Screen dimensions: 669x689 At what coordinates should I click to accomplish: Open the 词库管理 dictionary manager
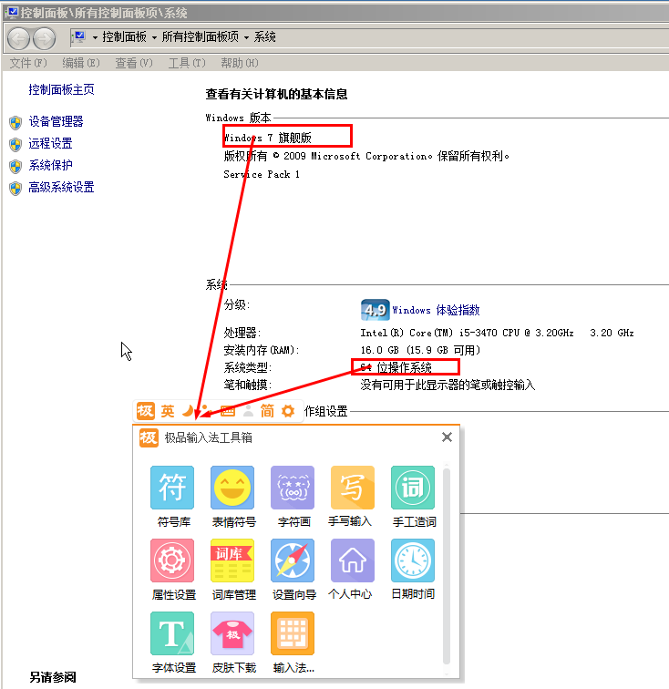pyautogui.click(x=232, y=569)
